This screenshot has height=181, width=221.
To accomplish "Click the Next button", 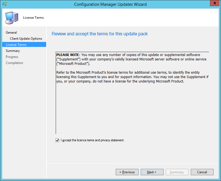I will (152, 172).
